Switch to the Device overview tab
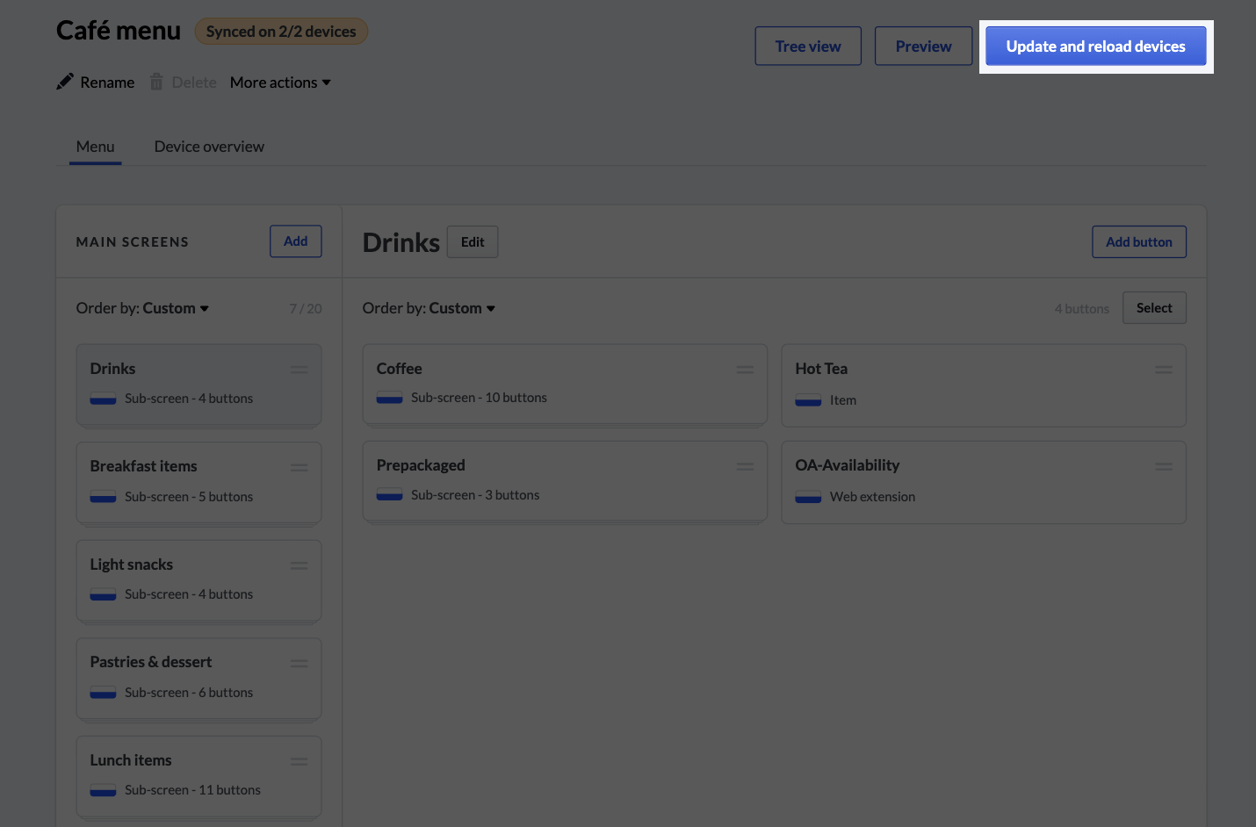1256x827 pixels. (x=208, y=146)
